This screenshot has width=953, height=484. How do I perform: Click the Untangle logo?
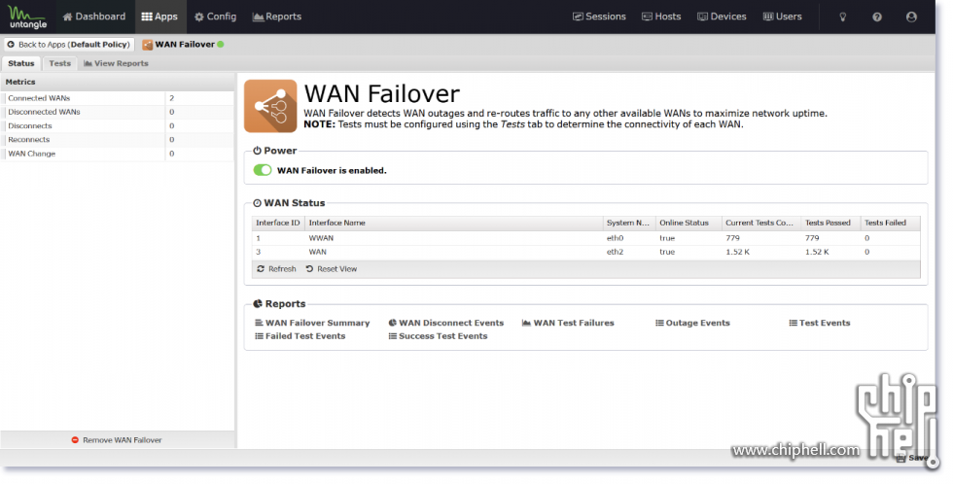click(x=28, y=17)
